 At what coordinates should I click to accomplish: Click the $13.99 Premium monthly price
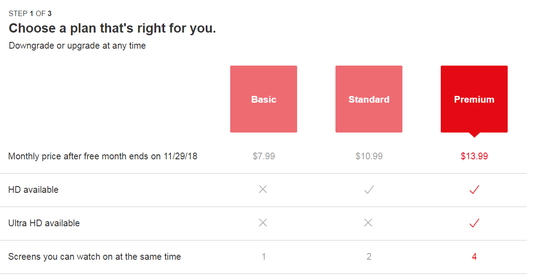point(474,156)
